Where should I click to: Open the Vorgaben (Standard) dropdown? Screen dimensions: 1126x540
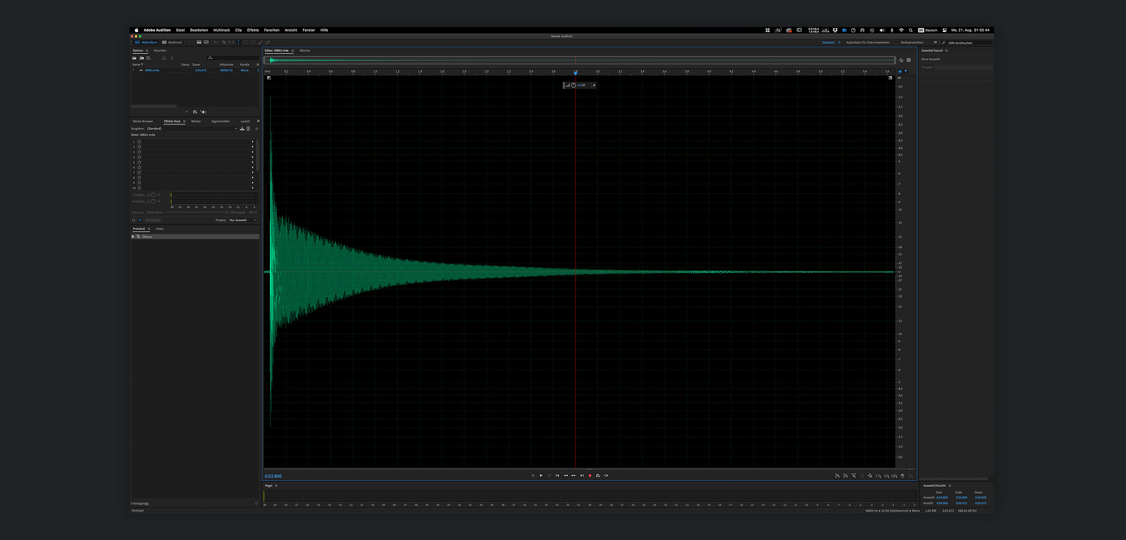191,129
